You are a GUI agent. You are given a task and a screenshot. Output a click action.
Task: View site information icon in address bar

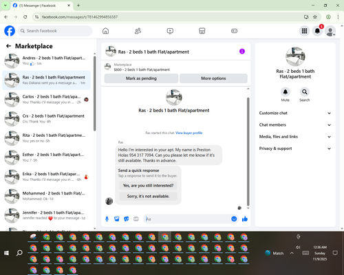coord(36,16)
